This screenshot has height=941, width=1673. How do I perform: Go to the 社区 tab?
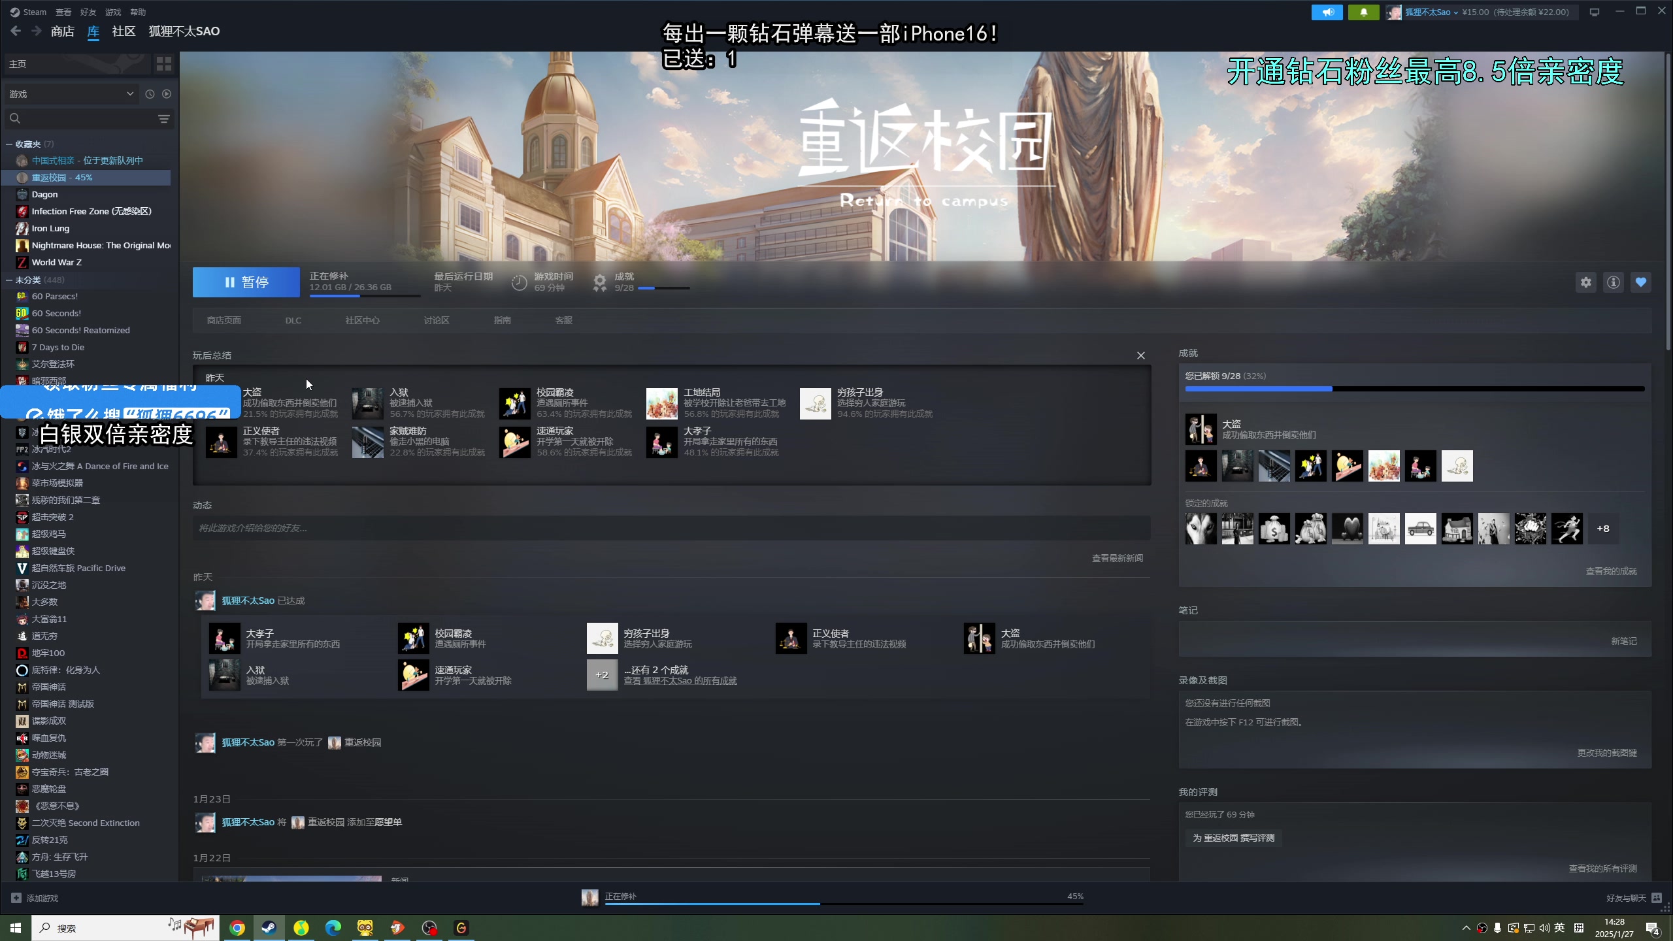pyautogui.click(x=124, y=31)
